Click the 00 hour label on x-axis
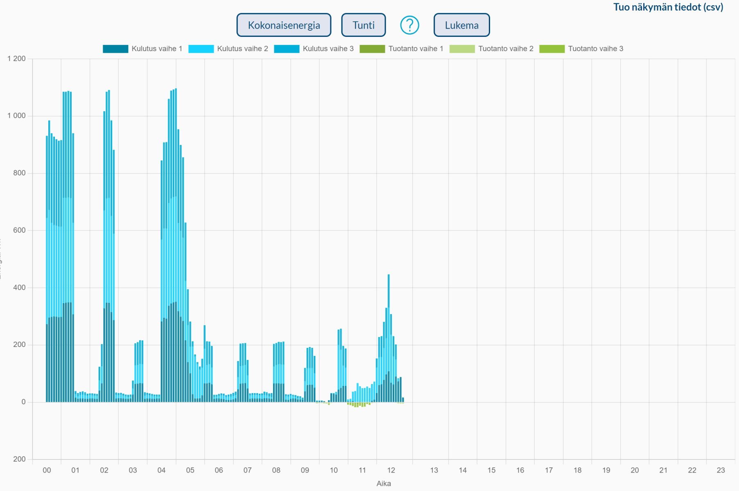The width and height of the screenshot is (739, 491). pyautogui.click(x=47, y=470)
